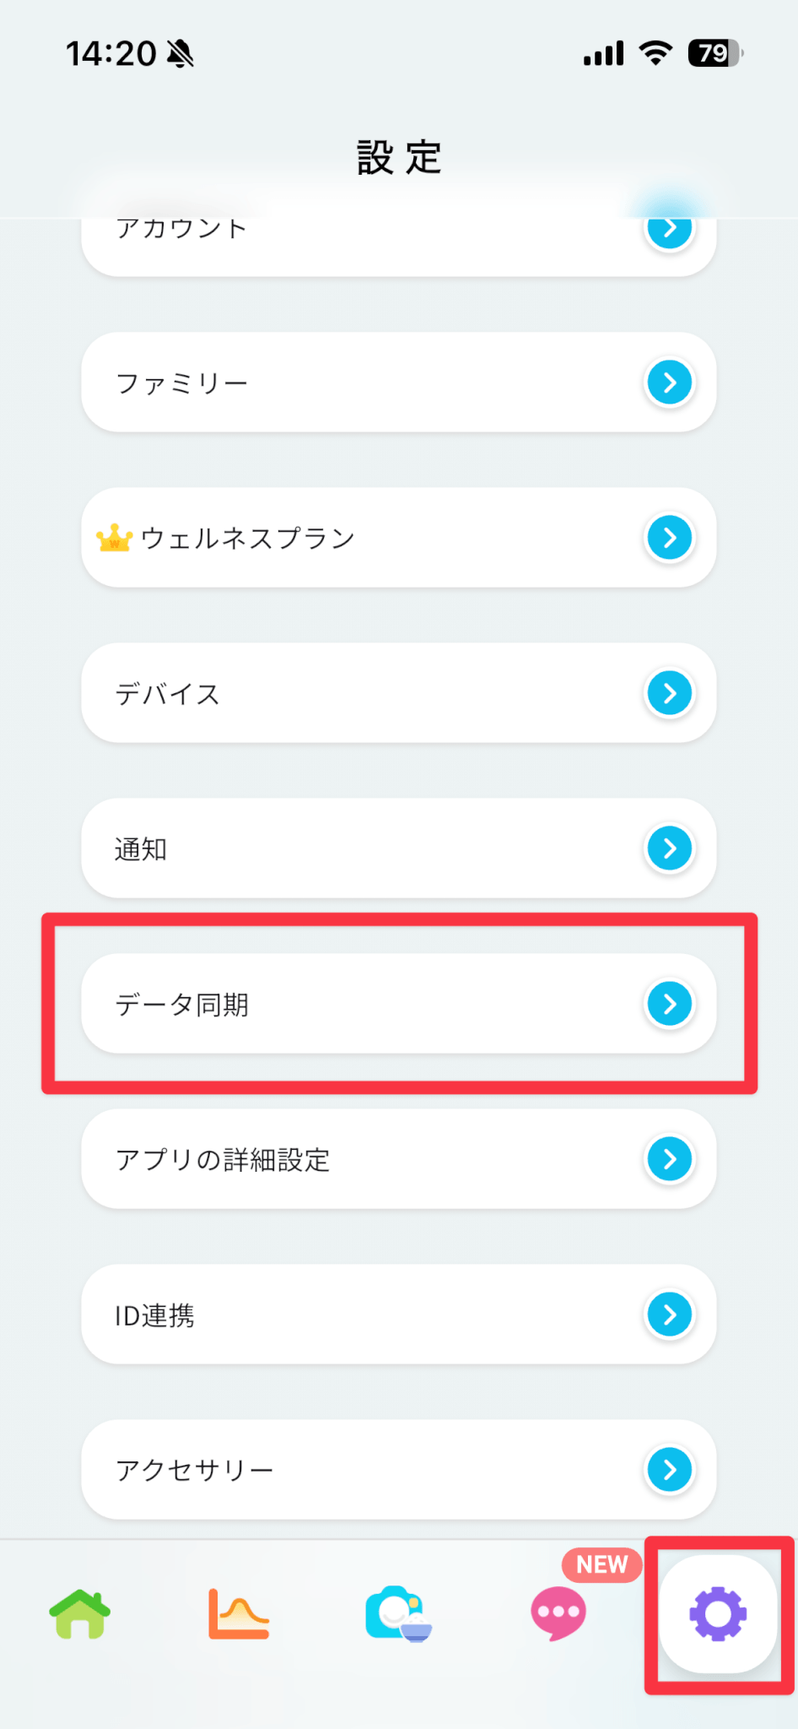Open the アカウント menu row

(x=398, y=241)
